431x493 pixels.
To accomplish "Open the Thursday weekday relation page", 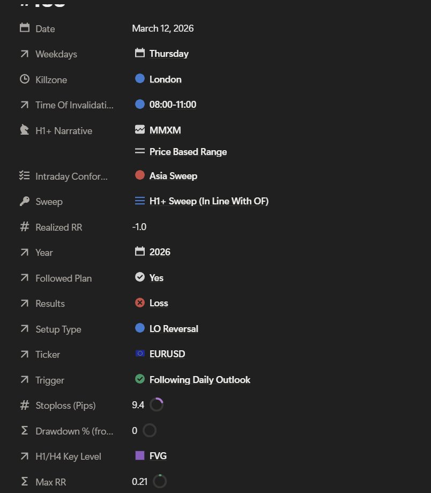I will [169, 54].
